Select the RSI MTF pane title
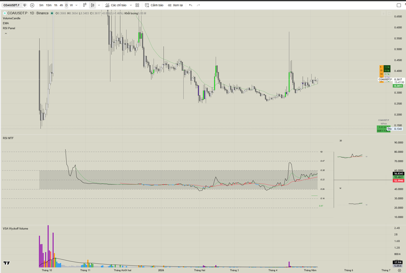406x273 pixels. point(8,138)
